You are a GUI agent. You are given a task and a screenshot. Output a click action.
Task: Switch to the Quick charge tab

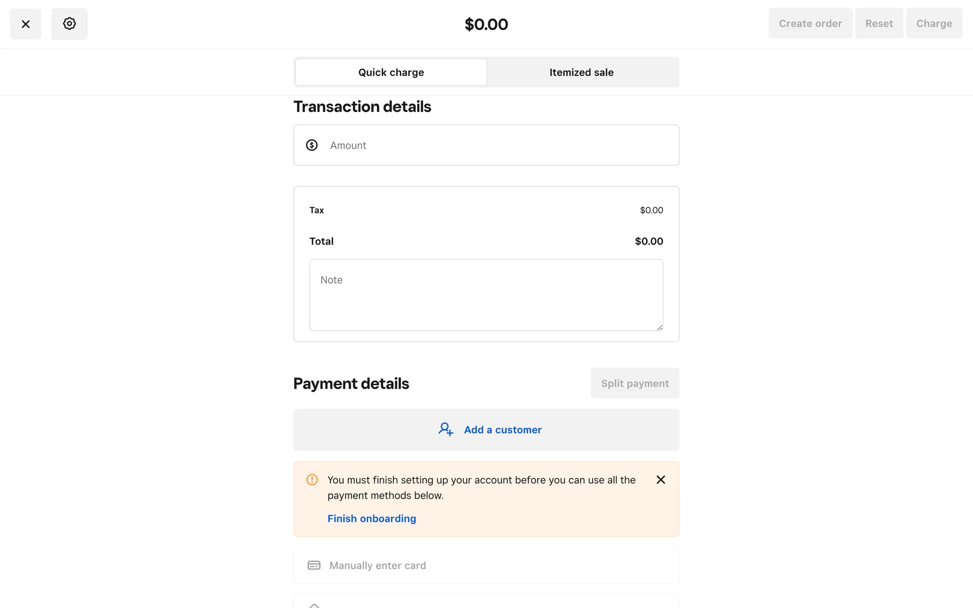pyautogui.click(x=391, y=72)
